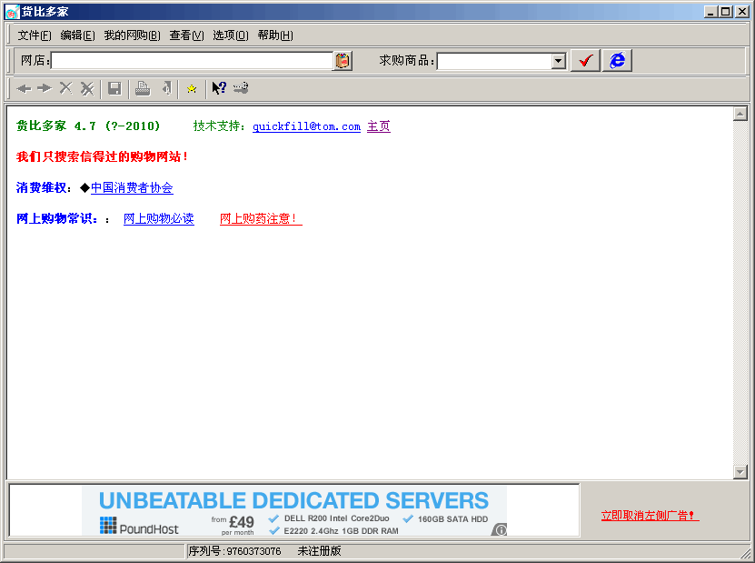Screen dimensions: 755x563
Task: Click the red checkmark search button
Action: pyautogui.click(x=584, y=60)
